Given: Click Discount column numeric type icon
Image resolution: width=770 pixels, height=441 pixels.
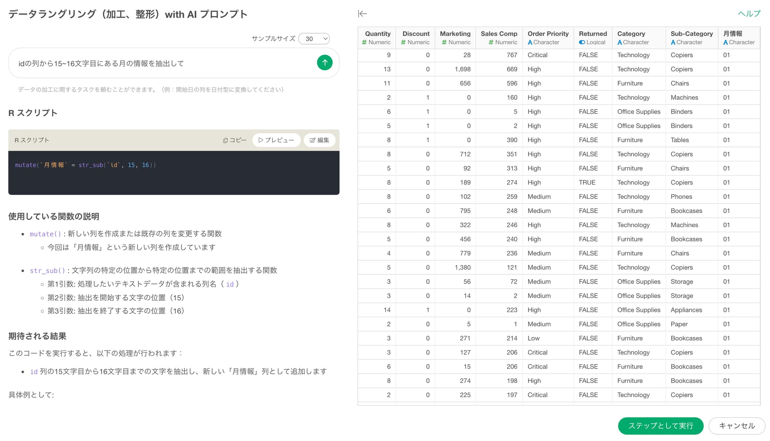Looking at the screenshot, I should [x=403, y=42].
